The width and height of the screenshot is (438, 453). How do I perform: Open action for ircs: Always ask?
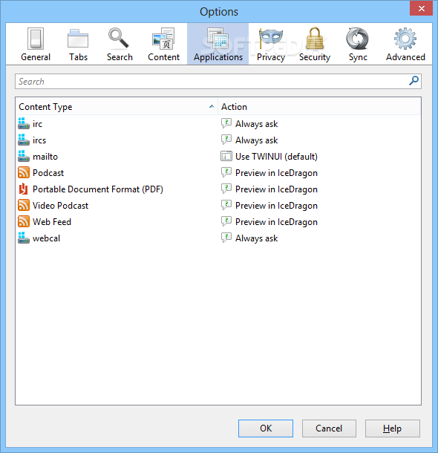[256, 140]
